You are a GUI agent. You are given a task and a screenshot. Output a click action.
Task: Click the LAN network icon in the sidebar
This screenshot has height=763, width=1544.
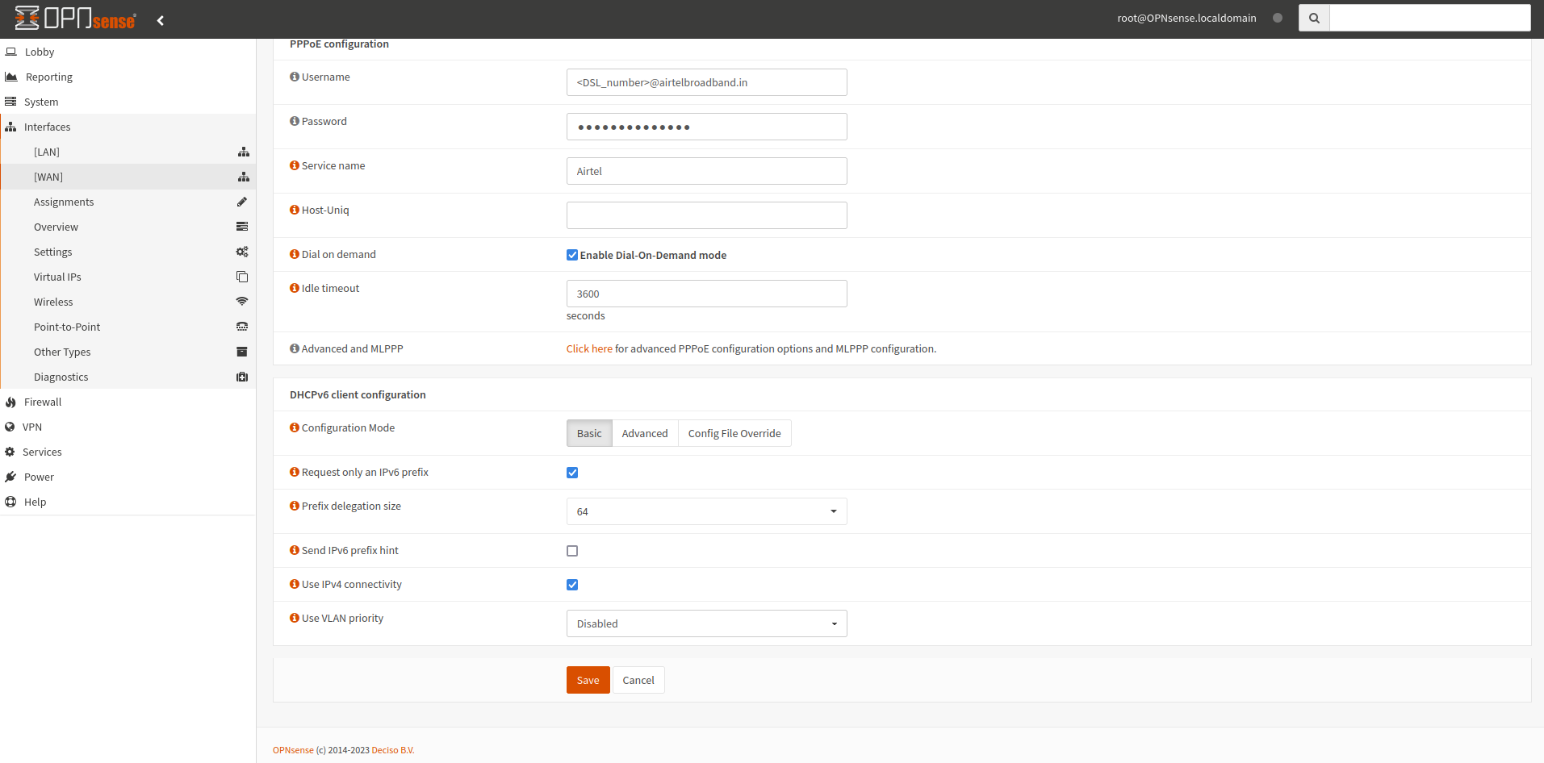244,152
